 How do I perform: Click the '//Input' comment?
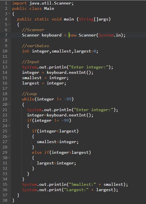coord(31,62)
